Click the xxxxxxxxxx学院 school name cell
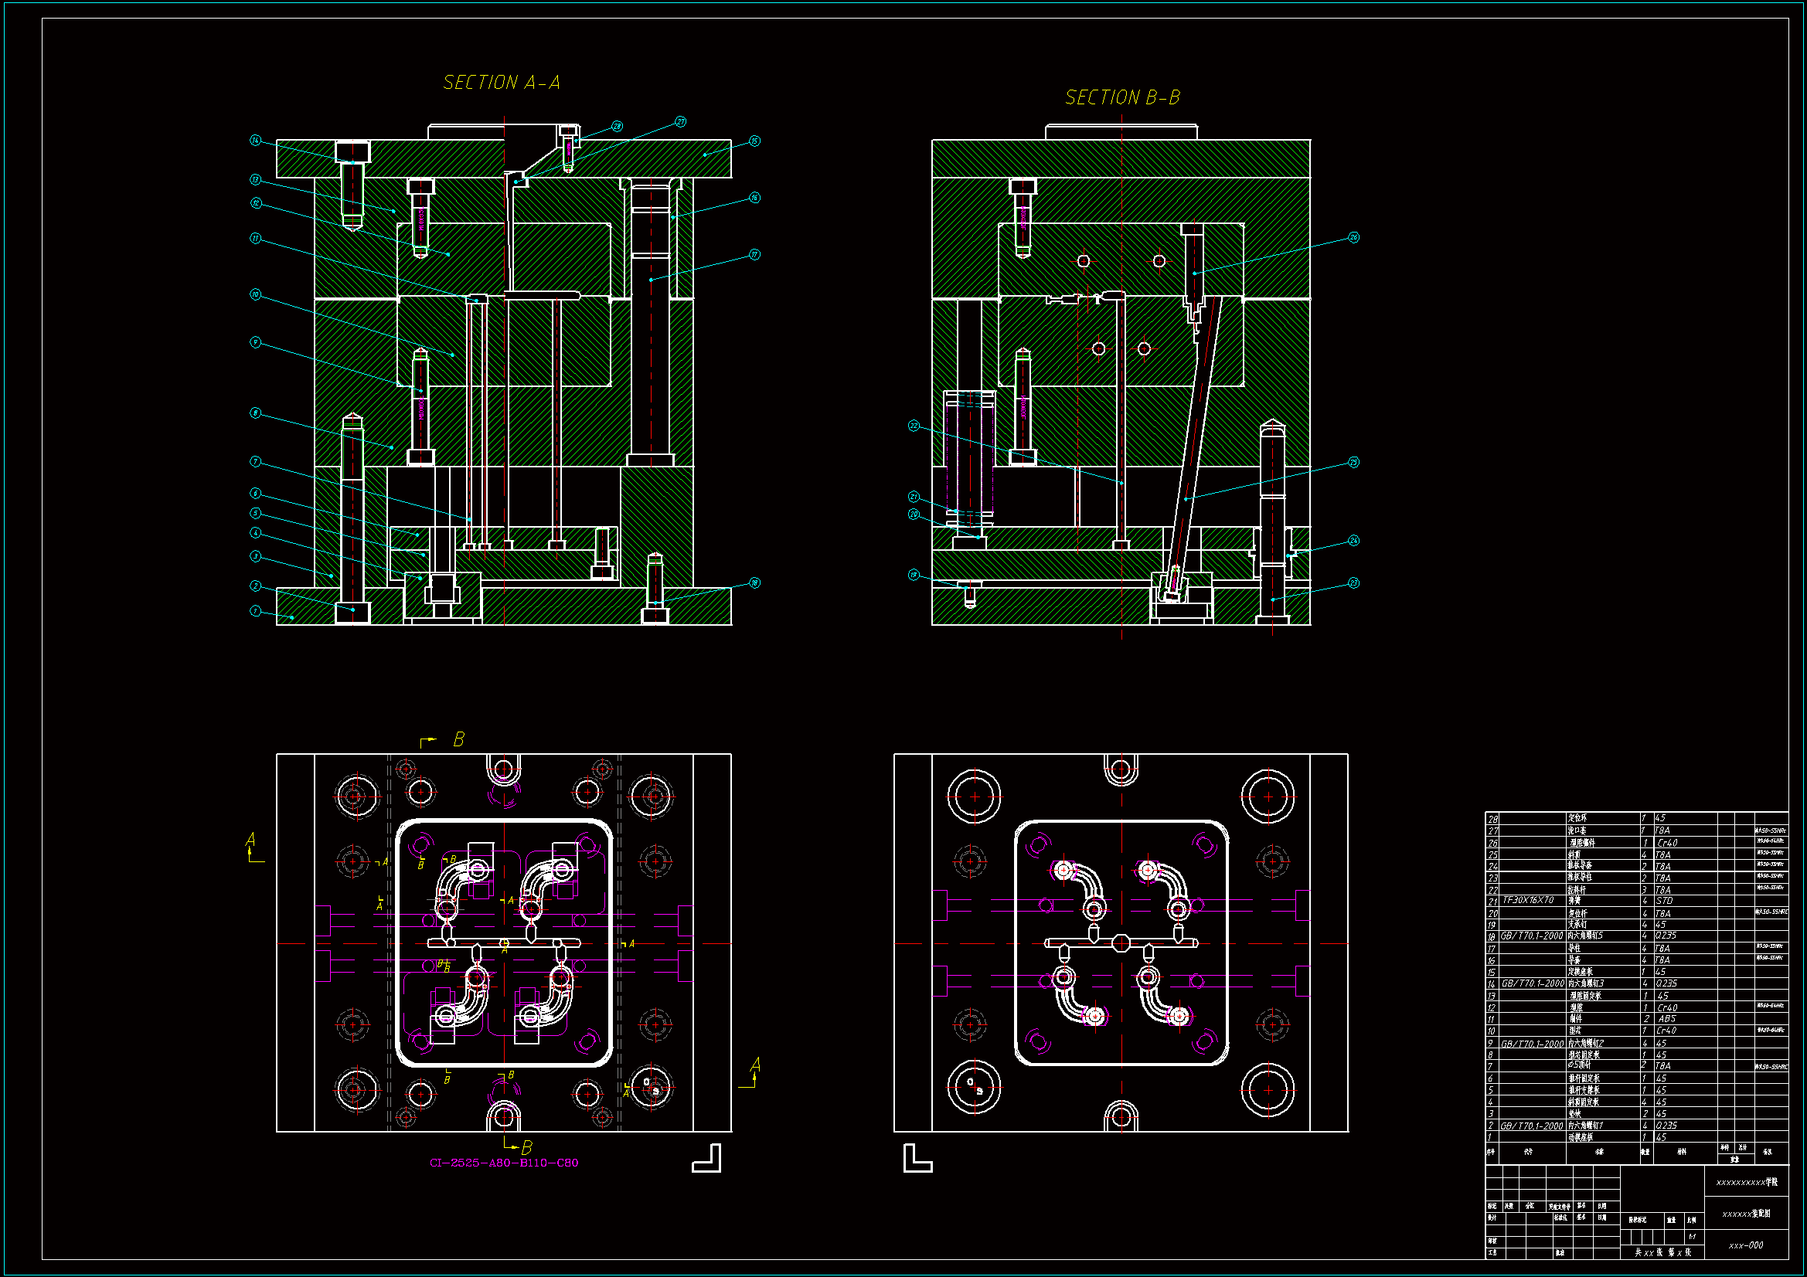1807x1277 pixels. [x=1746, y=1182]
